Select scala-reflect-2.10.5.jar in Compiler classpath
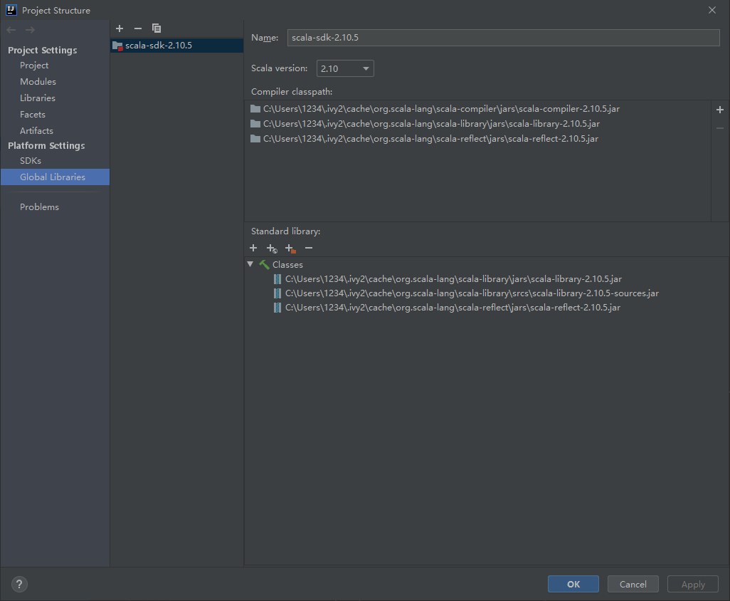 430,138
